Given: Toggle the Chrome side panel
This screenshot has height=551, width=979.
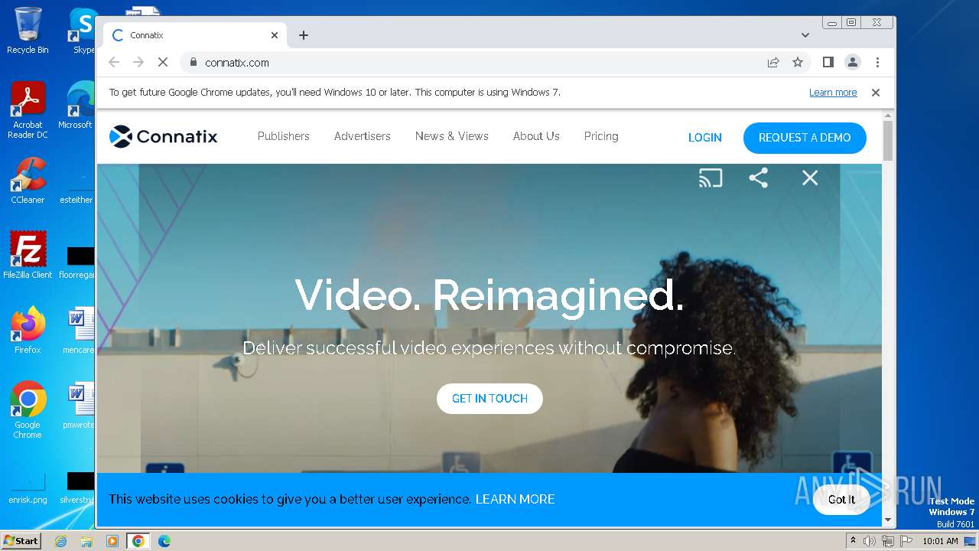Looking at the screenshot, I should pos(828,63).
